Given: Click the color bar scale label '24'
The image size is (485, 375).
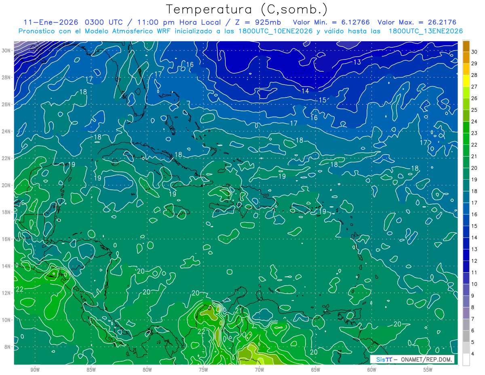Looking at the screenshot, I should coord(474,121).
